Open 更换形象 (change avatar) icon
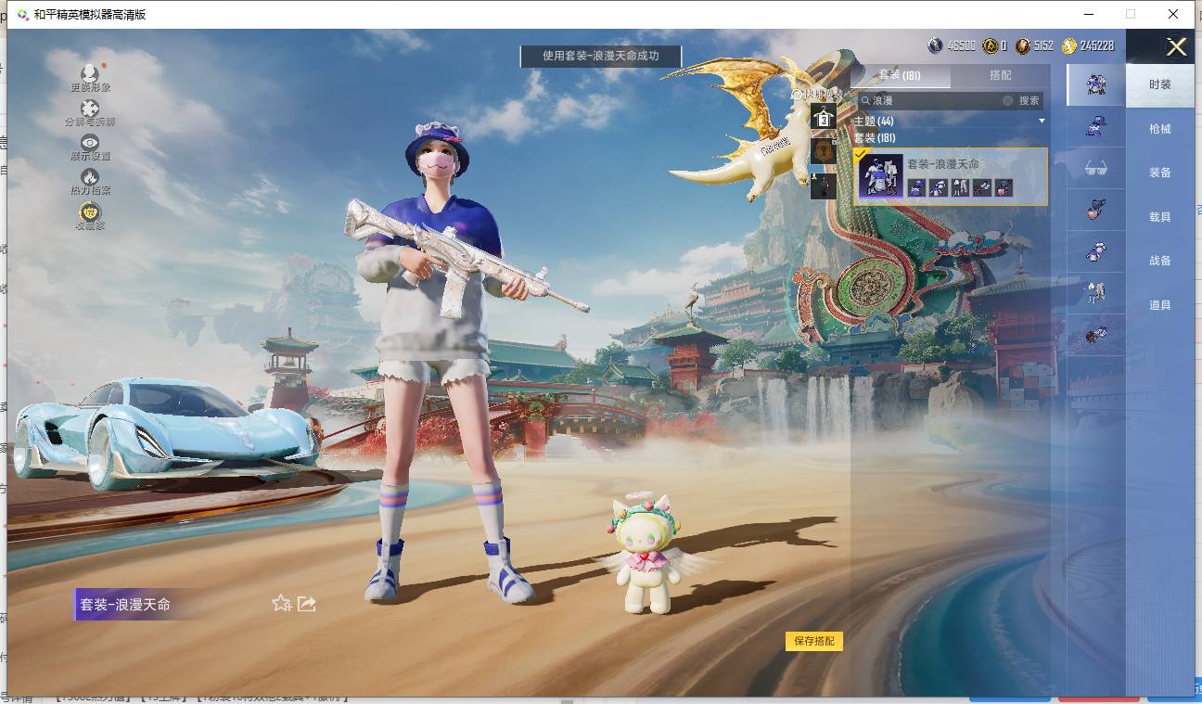 pyautogui.click(x=90, y=73)
